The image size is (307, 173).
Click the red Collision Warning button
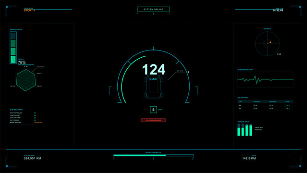pos(153,120)
